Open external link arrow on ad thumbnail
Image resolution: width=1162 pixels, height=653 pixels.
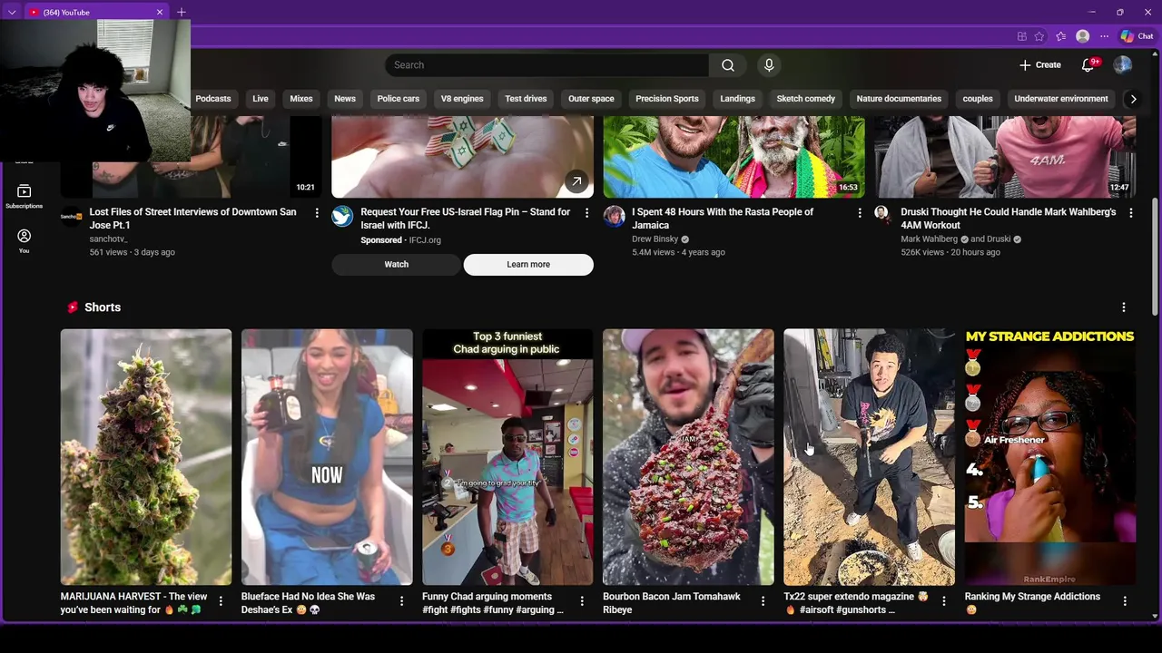pyautogui.click(x=576, y=181)
